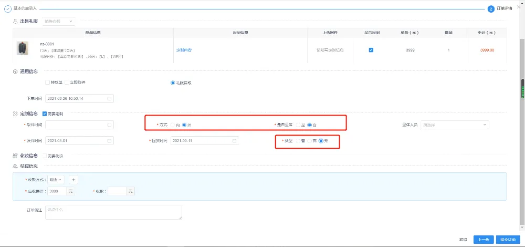Screen dimensions: 525x247
Task: Click the 定制内容 link
Action: pos(184,50)
